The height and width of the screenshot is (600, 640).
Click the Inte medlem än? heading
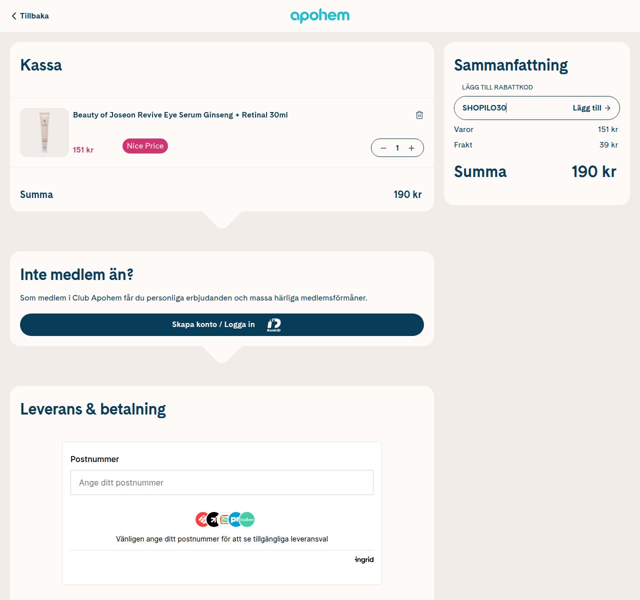pos(77,274)
